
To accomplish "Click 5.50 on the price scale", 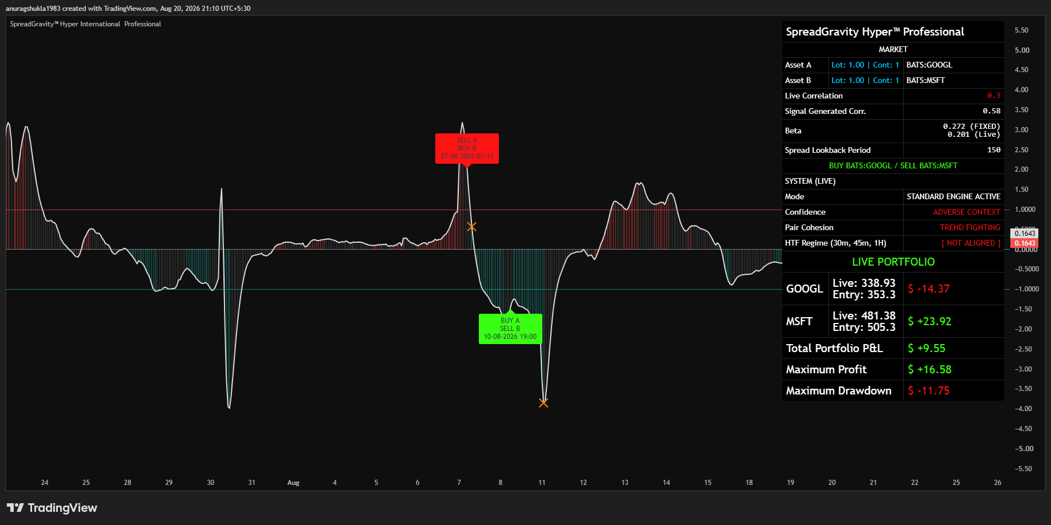I will click(1021, 30).
